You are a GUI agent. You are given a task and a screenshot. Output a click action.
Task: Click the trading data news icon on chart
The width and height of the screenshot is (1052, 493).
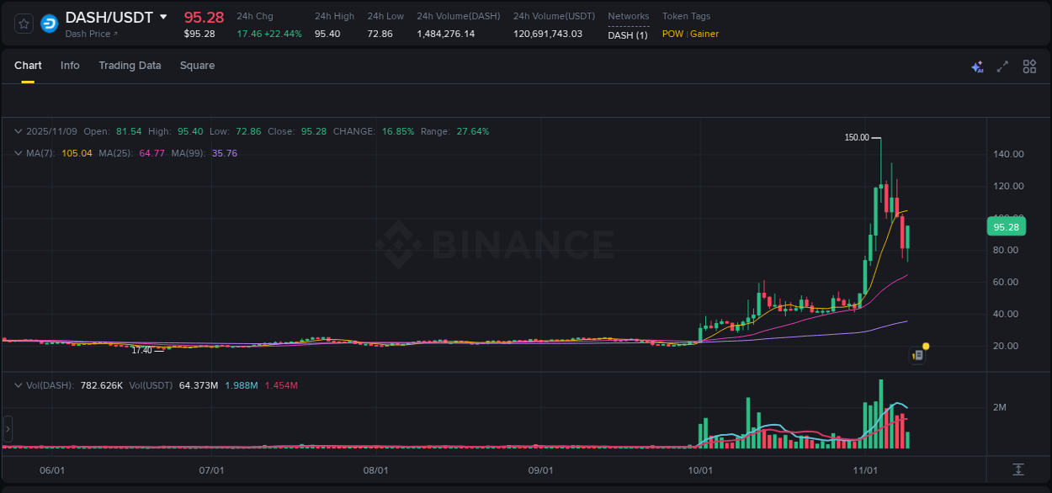click(x=917, y=355)
